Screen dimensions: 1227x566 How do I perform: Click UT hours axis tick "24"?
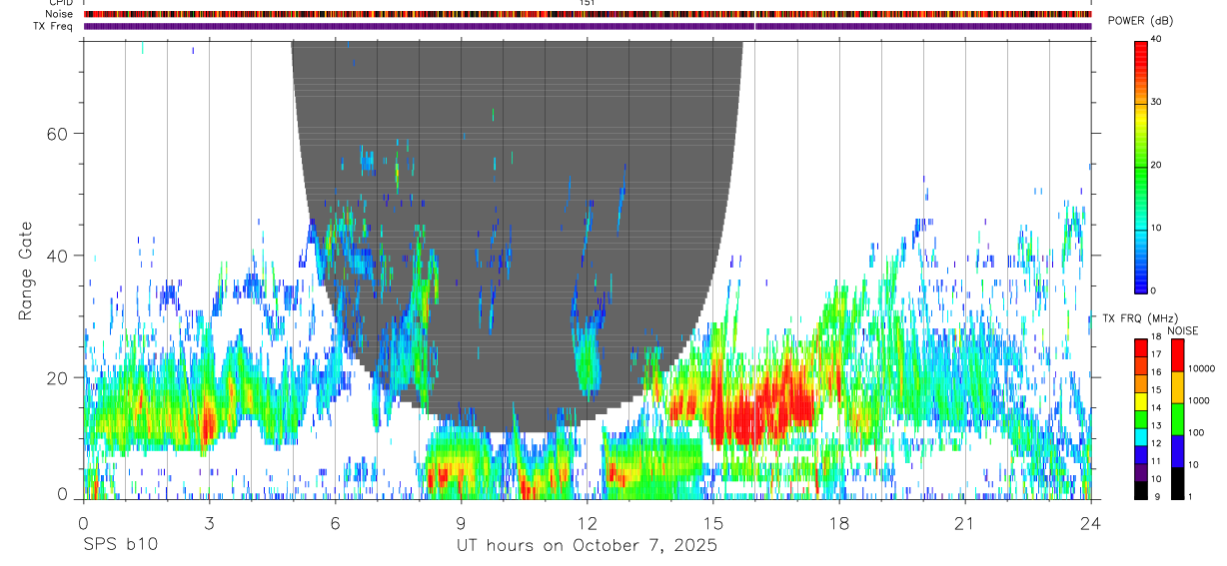1091,523
